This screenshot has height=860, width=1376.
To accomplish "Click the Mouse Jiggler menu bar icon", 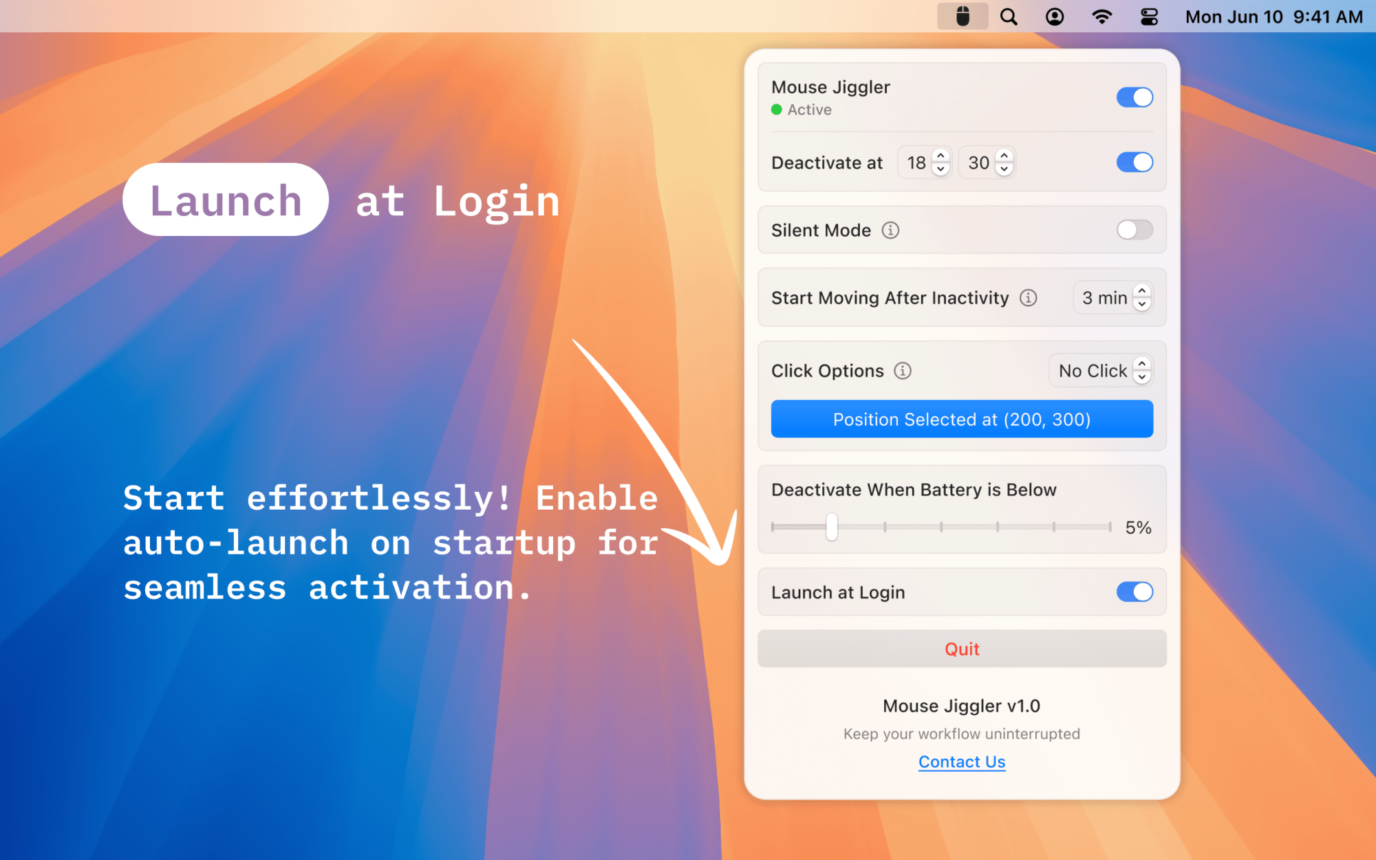I will [x=963, y=17].
